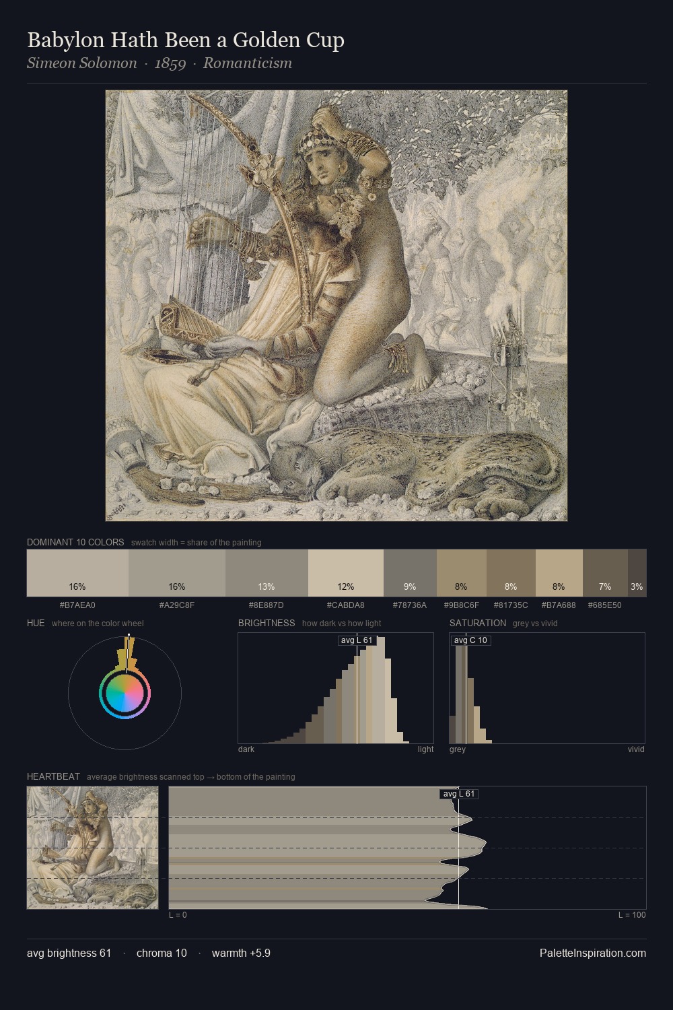This screenshot has height=1010, width=673.
Task: Click the saturation histogram chart
Action: 547,688
